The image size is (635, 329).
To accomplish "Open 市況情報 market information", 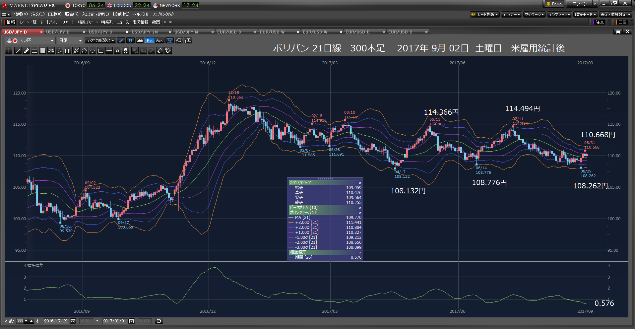I will tap(140, 22).
